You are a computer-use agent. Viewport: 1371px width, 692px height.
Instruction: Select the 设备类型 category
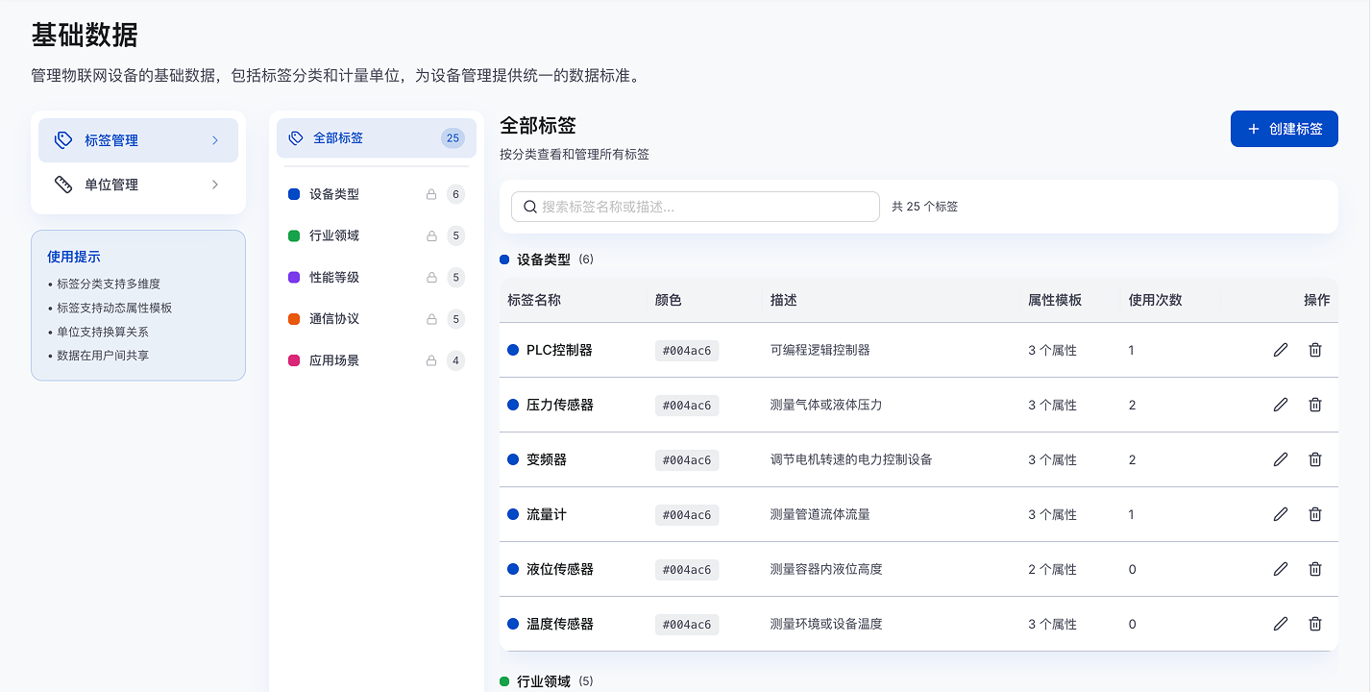pos(377,194)
